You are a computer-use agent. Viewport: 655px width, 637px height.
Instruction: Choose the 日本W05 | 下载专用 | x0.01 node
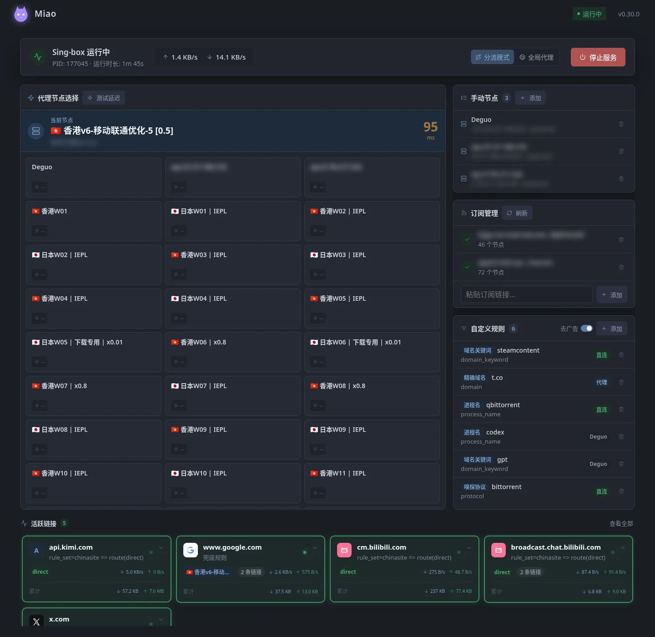click(x=94, y=352)
